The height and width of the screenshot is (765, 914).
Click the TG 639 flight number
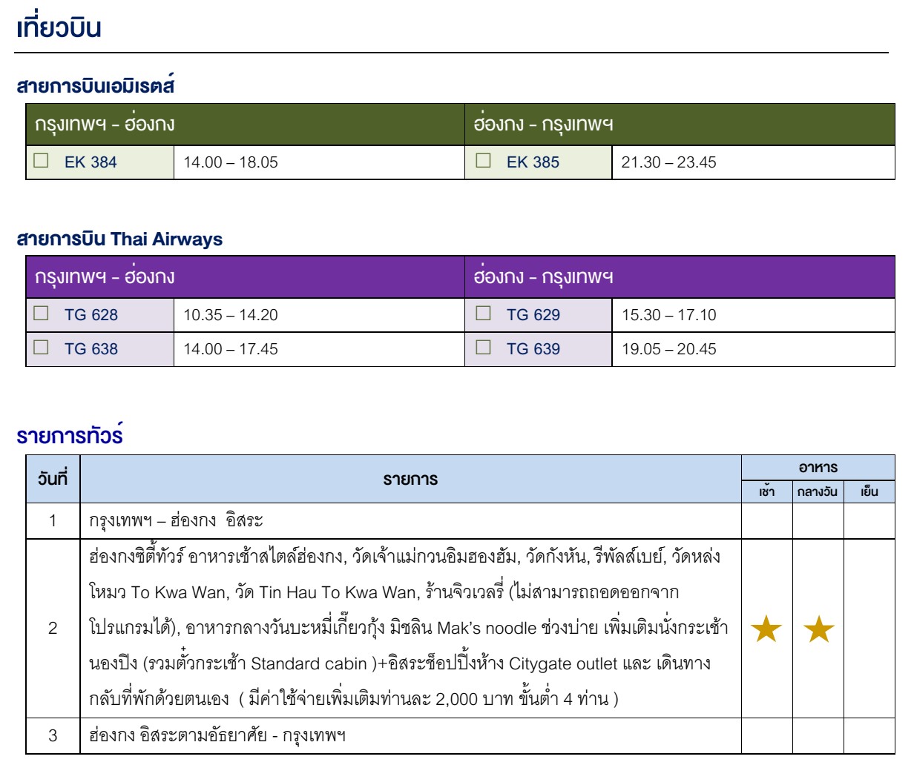[x=533, y=349]
